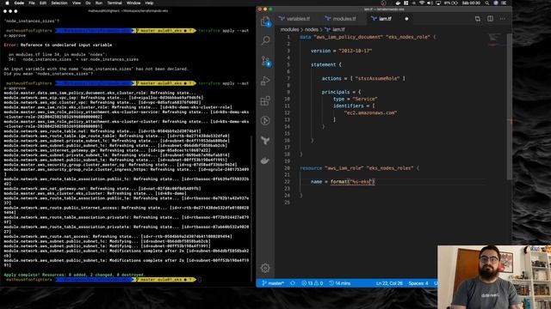Click "ec2.amazonaws.com" string in code
Image resolution: width=551 pixels, height=309 pixels.
point(370,112)
